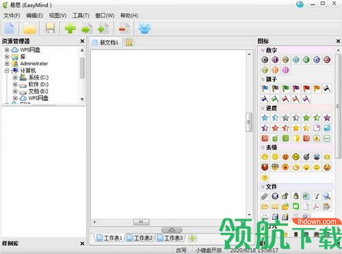Click the small green plus subtopic icon
The width and height of the screenshot is (342, 254).
(x=103, y=29)
